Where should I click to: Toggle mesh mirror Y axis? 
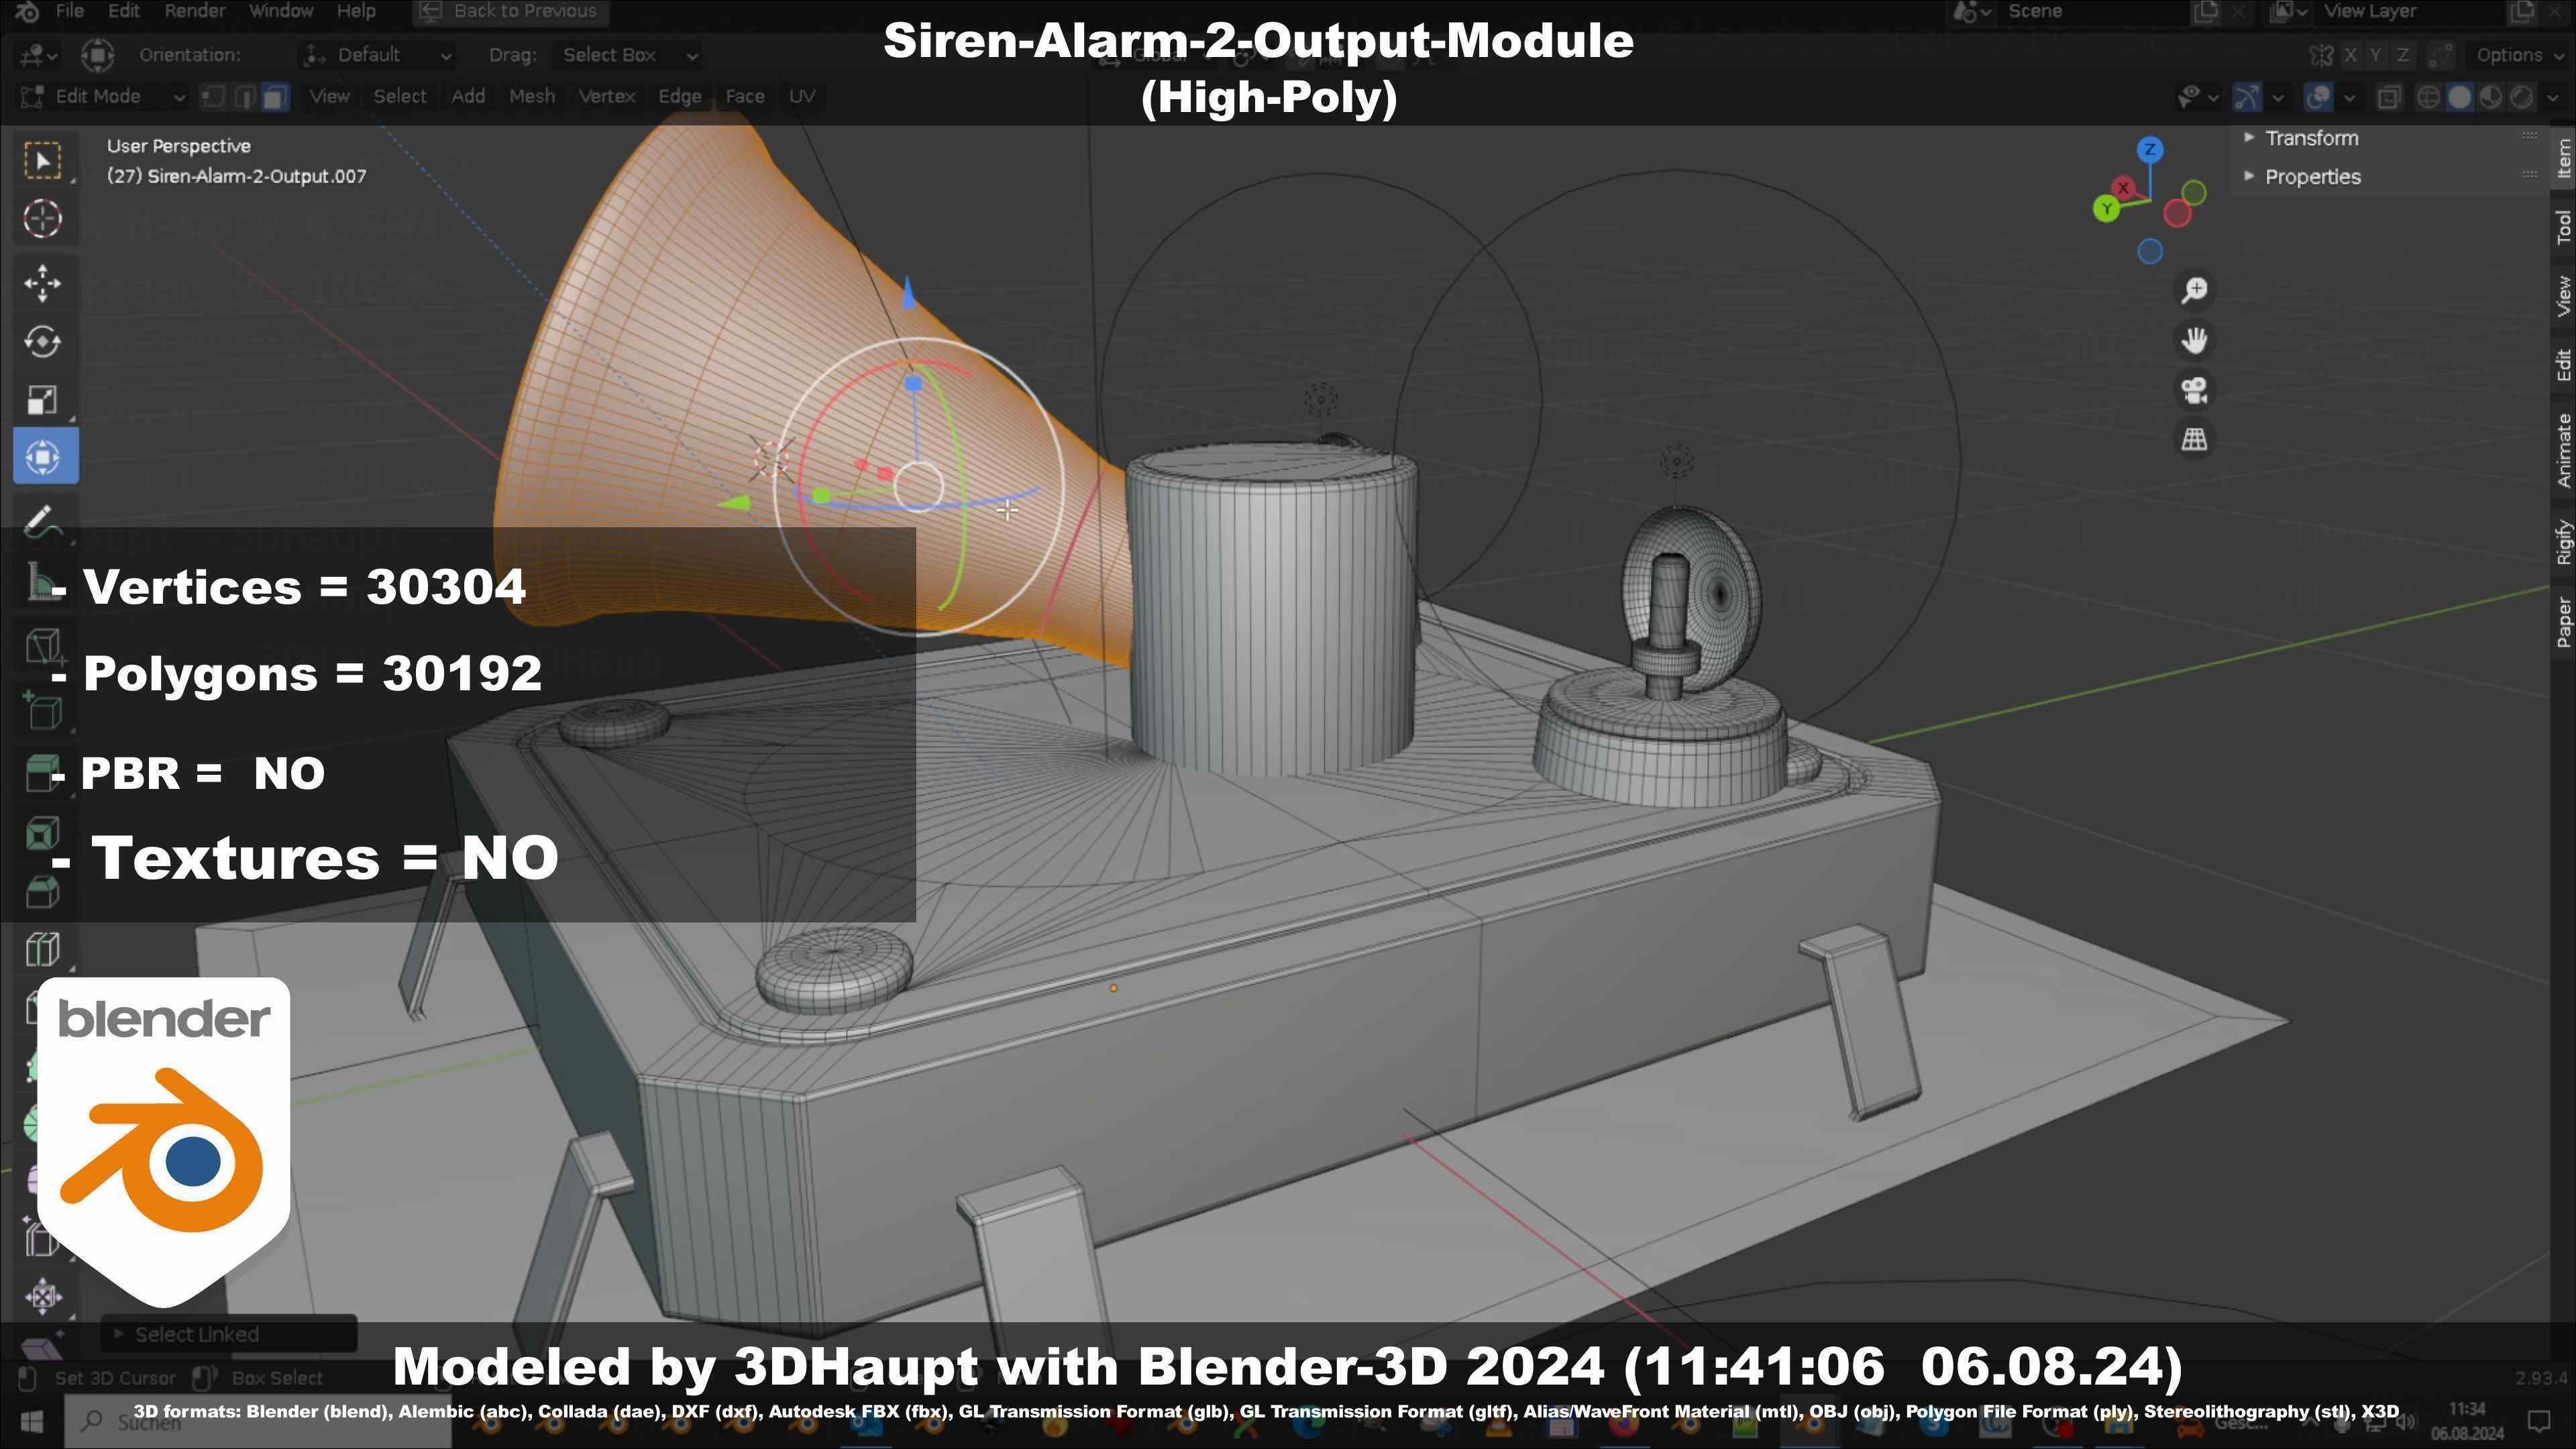coord(2376,55)
